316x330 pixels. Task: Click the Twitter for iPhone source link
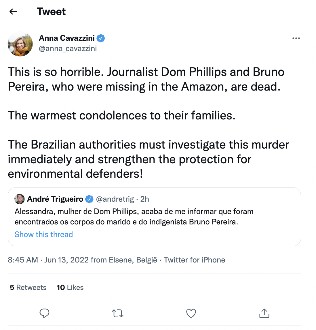pyautogui.click(x=195, y=260)
